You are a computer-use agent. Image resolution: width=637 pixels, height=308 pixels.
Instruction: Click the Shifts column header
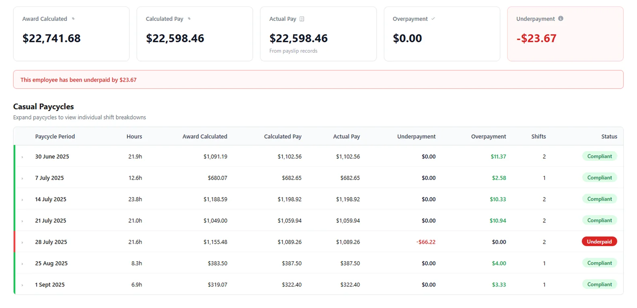coord(538,137)
